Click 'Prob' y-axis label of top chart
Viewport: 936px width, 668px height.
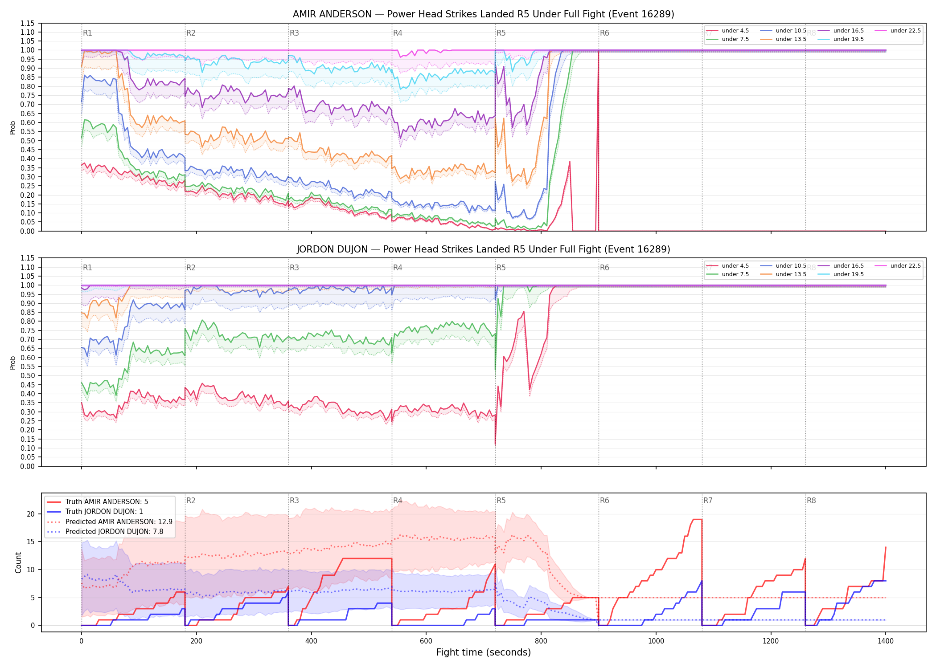tap(12, 128)
